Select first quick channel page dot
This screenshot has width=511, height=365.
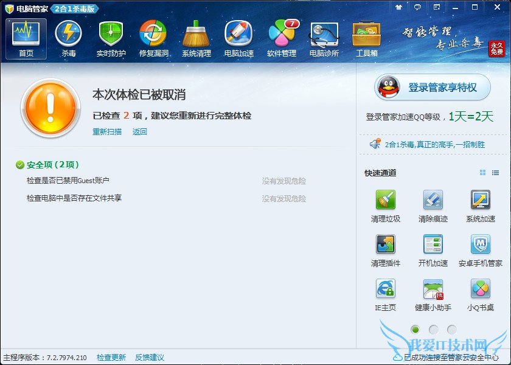(415, 330)
